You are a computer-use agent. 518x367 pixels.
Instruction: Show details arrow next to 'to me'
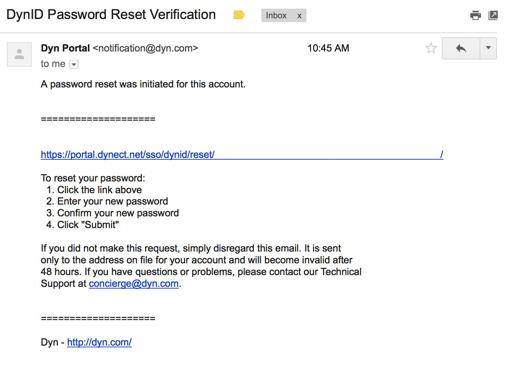point(74,64)
